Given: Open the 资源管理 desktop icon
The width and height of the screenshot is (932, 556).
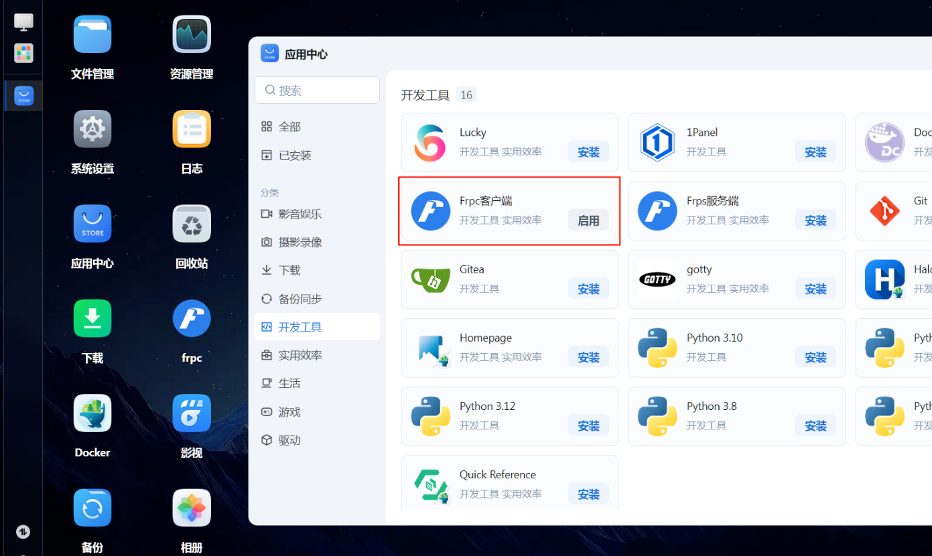Looking at the screenshot, I should click(192, 34).
